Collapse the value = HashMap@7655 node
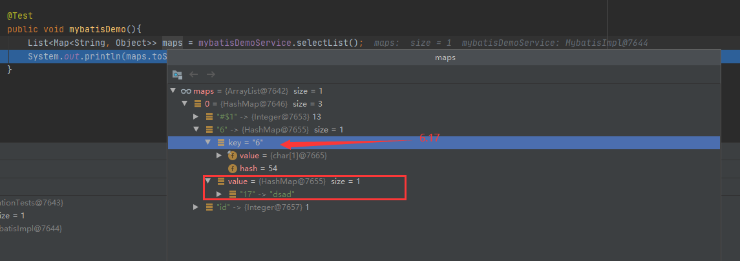The width and height of the screenshot is (740, 261). point(207,182)
